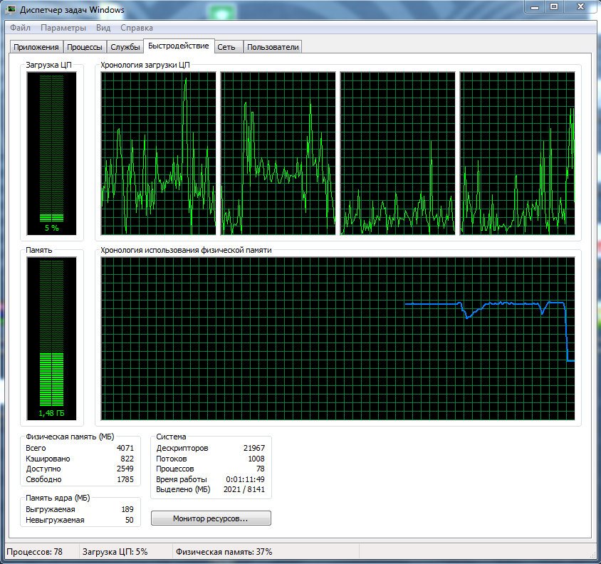Switch to the Службы tab
601x564 pixels.
point(125,47)
